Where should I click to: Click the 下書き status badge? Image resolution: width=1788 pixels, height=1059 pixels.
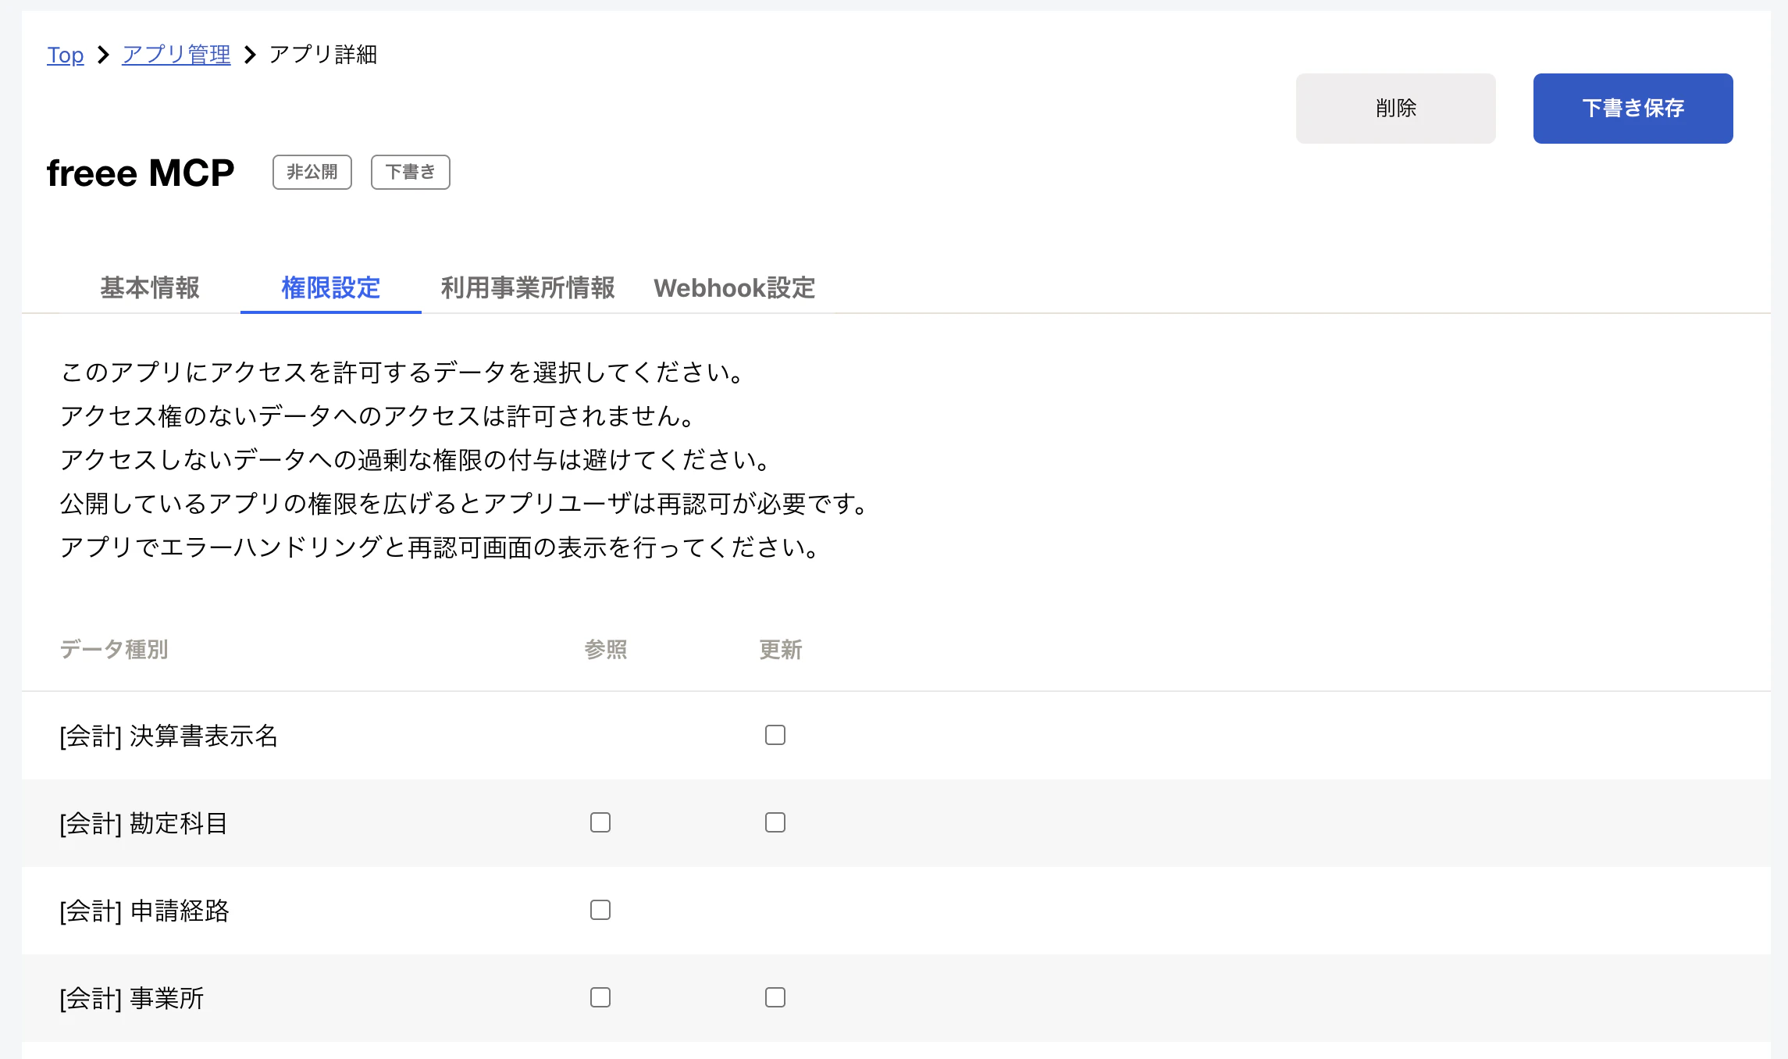coord(410,172)
